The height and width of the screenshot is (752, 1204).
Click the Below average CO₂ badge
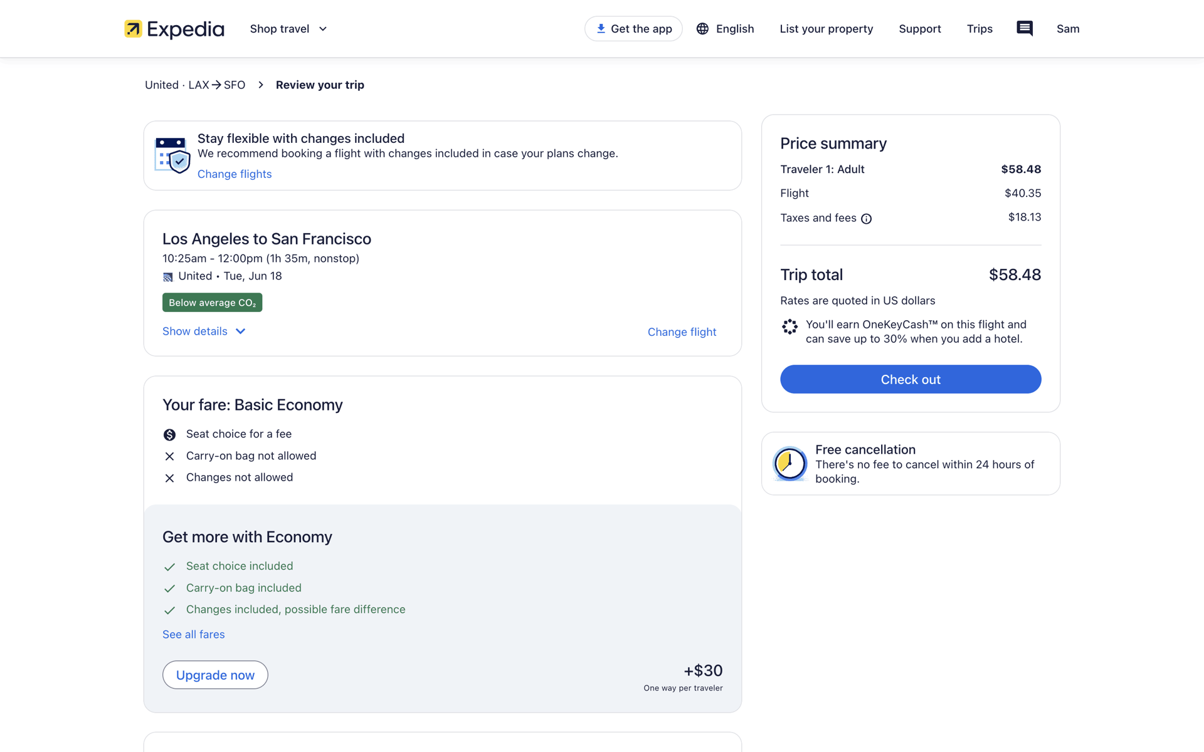point(213,303)
